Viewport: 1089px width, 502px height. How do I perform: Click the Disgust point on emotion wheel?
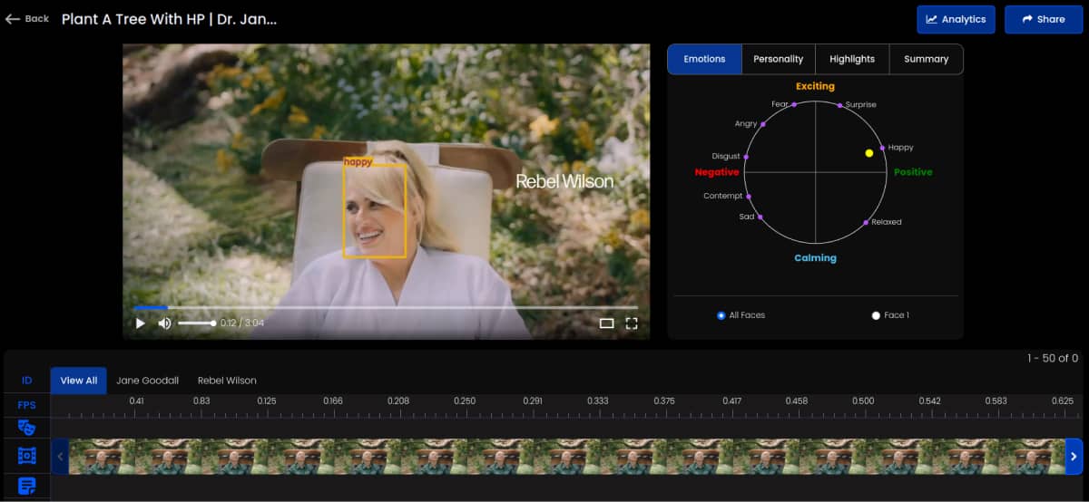pos(748,155)
